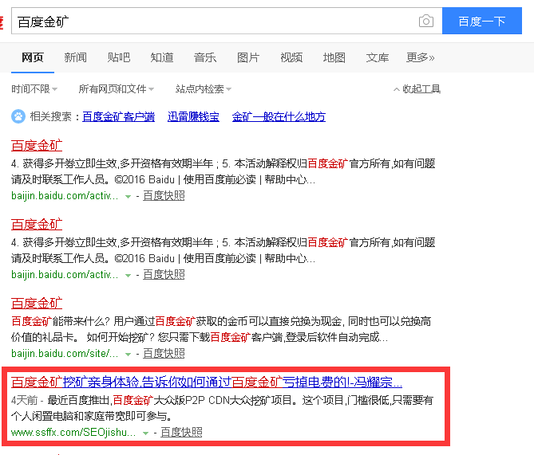The width and height of the screenshot is (534, 455).
Task: Expand the 所有网页和文件 filter dropdown
Action: 116,89
